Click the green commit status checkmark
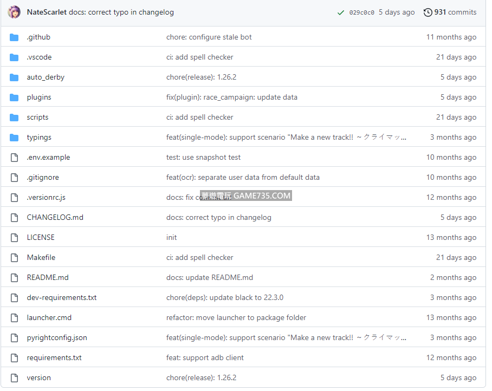This screenshot has width=492, height=391. (x=340, y=12)
